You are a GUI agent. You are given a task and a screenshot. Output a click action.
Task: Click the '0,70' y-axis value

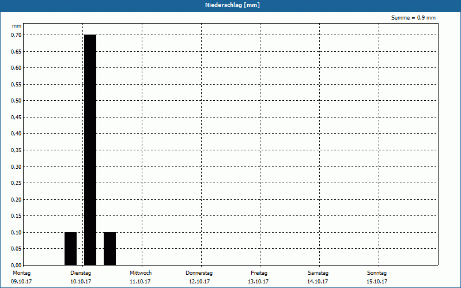pyautogui.click(x=16, y=35)
